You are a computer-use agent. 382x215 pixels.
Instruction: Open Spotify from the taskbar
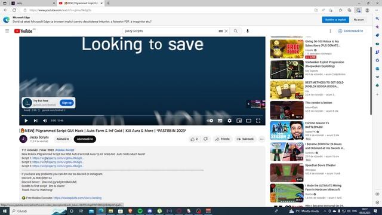coord(140,211)
